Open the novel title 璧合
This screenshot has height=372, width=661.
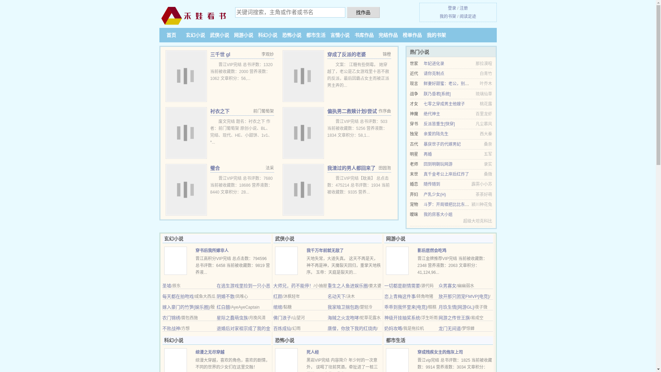(x=215, y=168)
